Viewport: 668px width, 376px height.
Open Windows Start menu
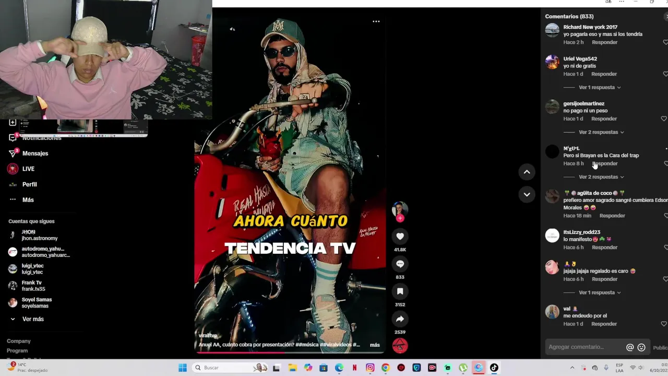click(x=182, y=368)
